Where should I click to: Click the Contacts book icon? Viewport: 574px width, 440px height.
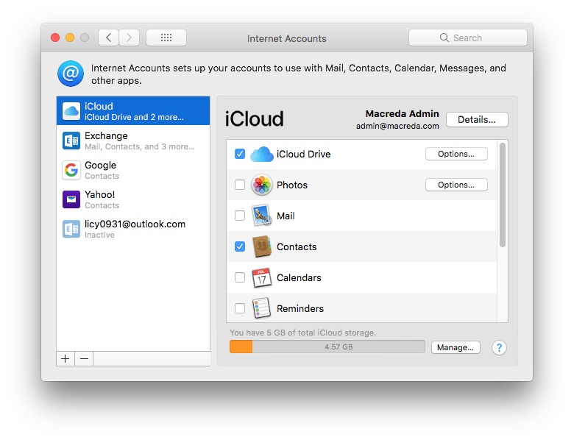262,246
